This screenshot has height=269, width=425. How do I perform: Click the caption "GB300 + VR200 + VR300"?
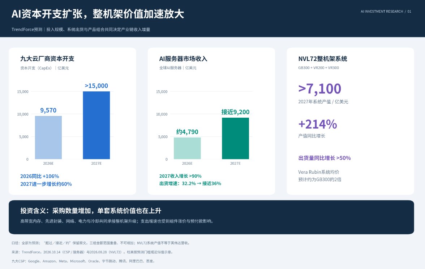tap(318, 68)
